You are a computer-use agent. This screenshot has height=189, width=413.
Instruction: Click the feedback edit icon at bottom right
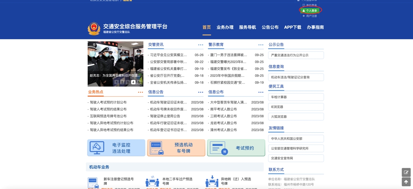coord(406,172)
